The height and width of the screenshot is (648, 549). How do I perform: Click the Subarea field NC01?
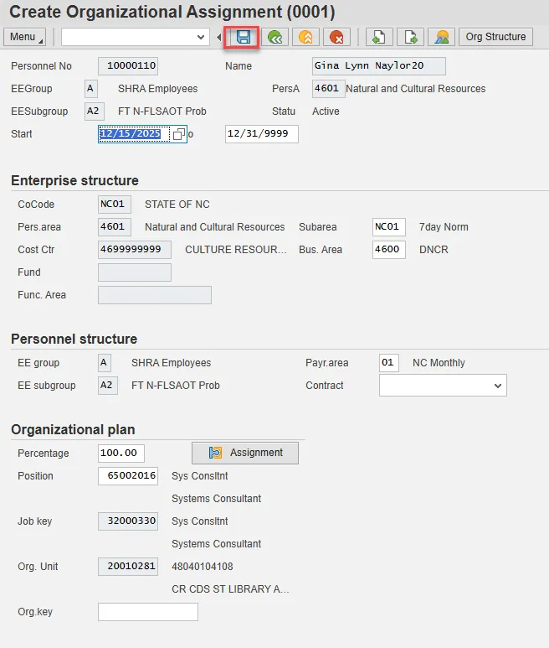(x=389, y=227)
